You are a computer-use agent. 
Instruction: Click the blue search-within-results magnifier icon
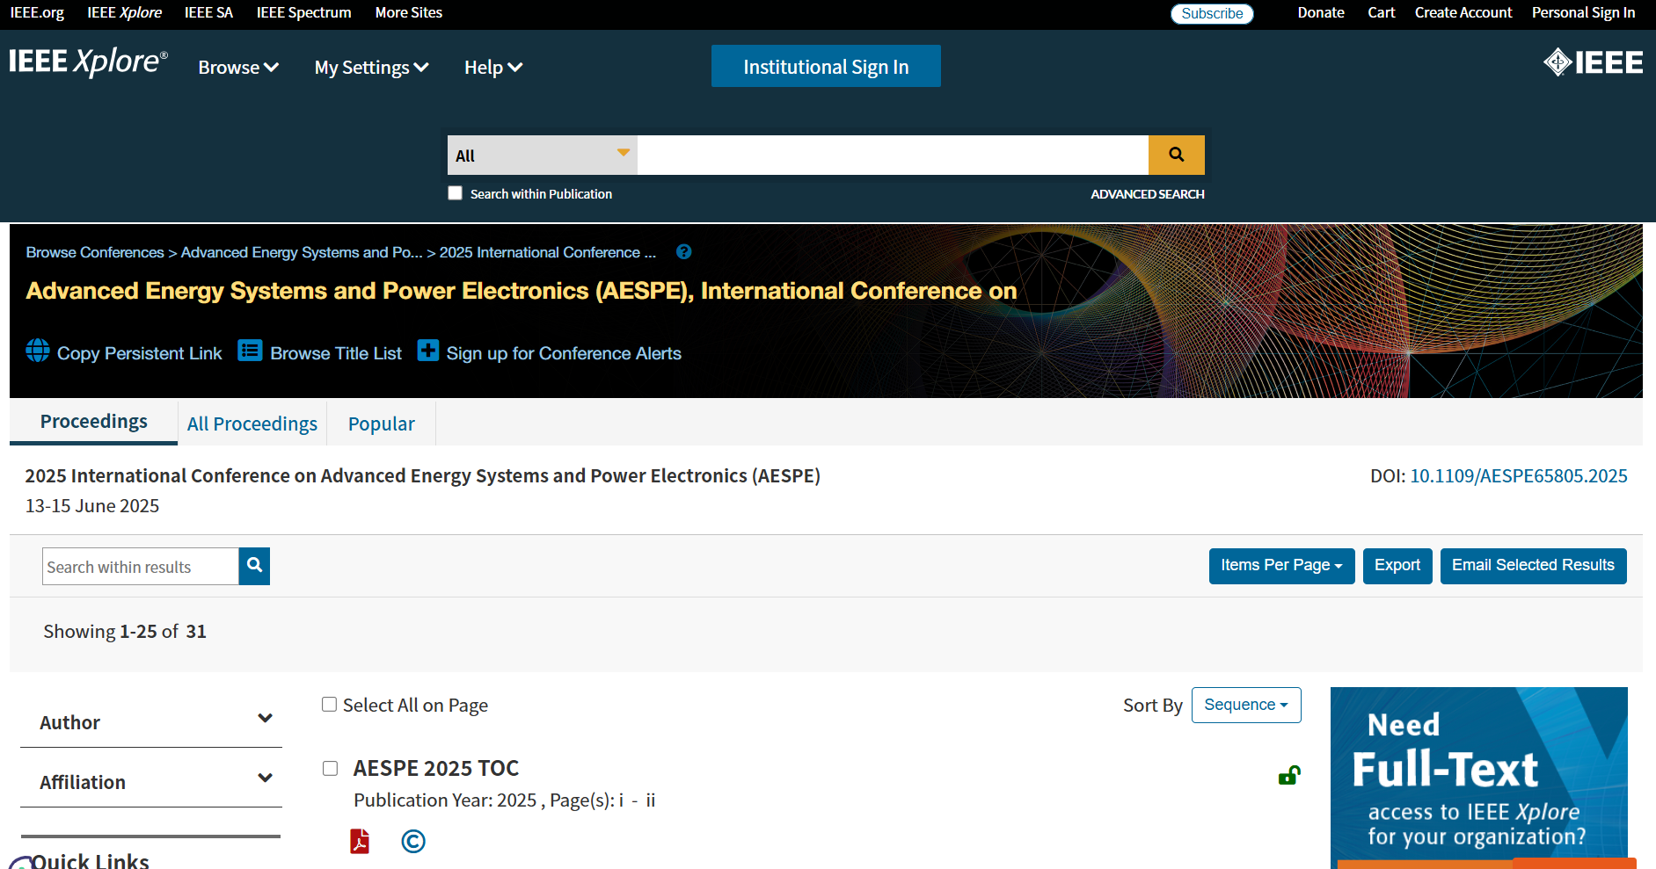[x=254, y=566]
